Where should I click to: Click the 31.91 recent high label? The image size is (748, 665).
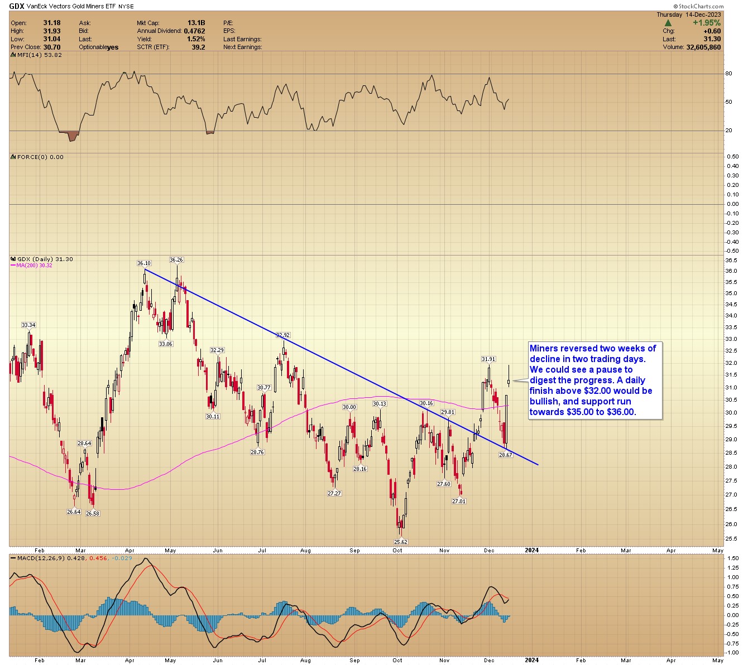(x=488, y=359)
